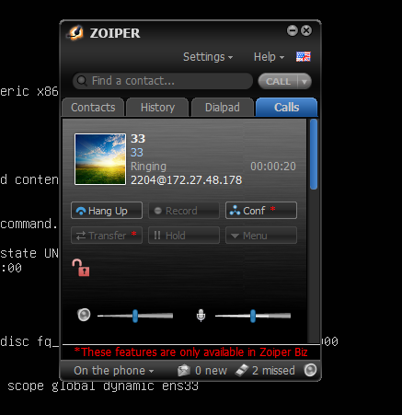Click the Record call button
Image resolution: width=402 pixels, height=415 pixels.
(x=184, y=211)
